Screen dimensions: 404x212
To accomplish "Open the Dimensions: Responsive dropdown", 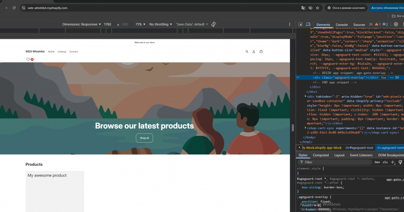I will [x=82, y=25].
